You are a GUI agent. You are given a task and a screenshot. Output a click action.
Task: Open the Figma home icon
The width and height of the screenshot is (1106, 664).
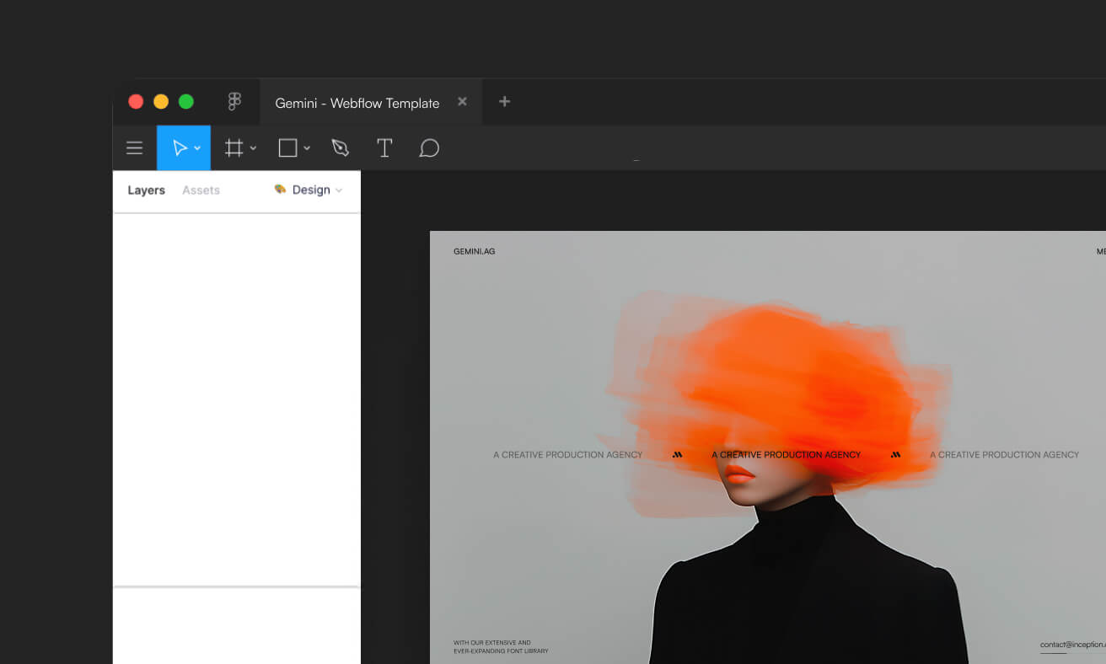tap(234, 102)
